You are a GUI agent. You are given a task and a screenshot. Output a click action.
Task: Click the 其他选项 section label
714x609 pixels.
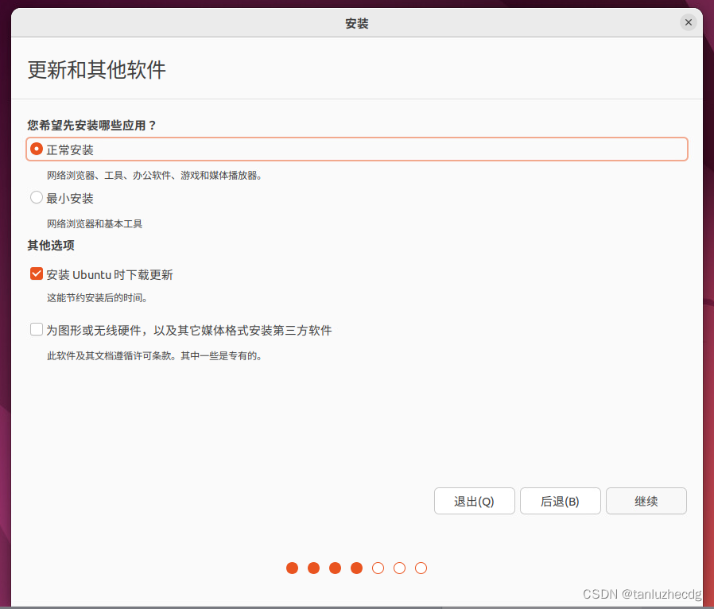click(x=51, y=246)
